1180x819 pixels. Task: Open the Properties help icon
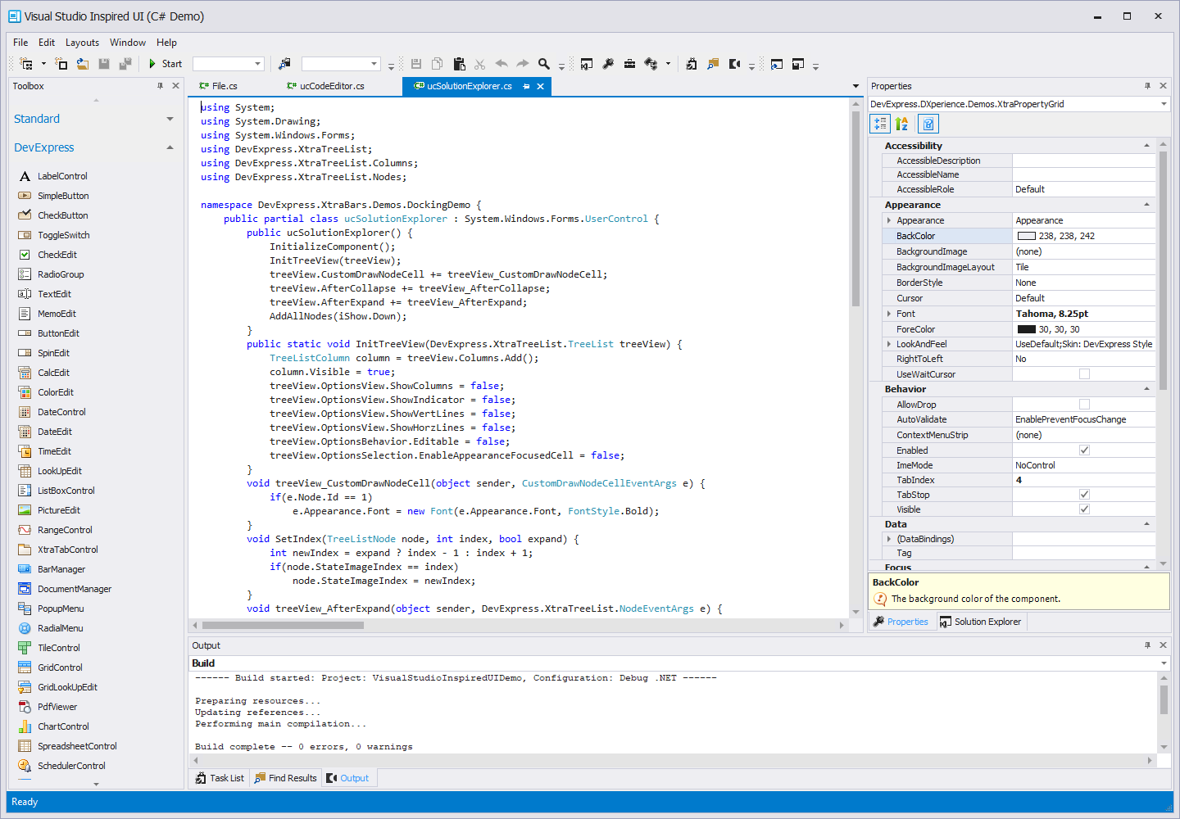[927, 124]
